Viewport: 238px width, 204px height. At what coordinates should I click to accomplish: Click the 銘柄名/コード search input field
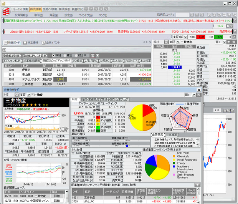coord(182,15)
